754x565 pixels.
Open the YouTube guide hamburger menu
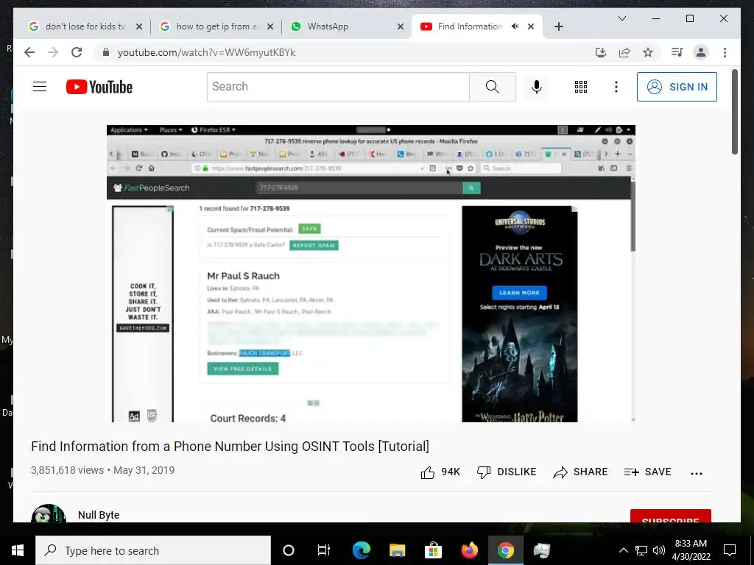40,87
